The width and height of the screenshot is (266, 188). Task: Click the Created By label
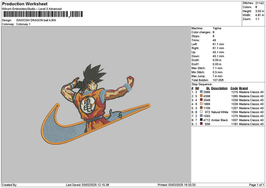point(9,185)
